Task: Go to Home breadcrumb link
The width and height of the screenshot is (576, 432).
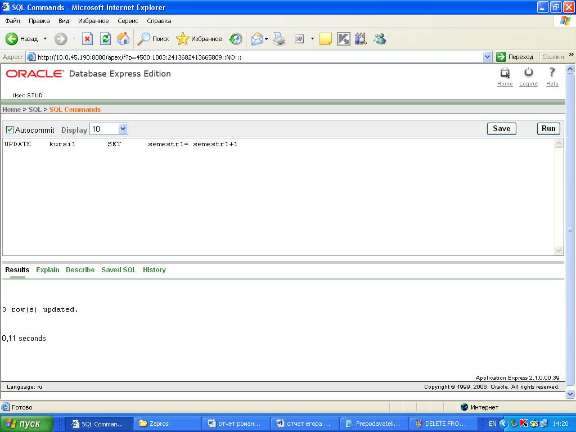Action: [11, 110]
